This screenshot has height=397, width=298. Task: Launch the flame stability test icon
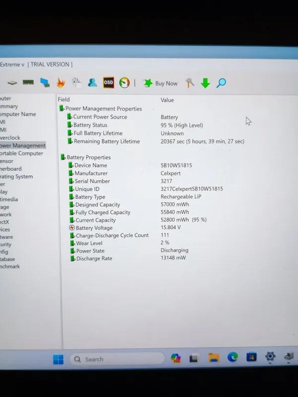61,82
